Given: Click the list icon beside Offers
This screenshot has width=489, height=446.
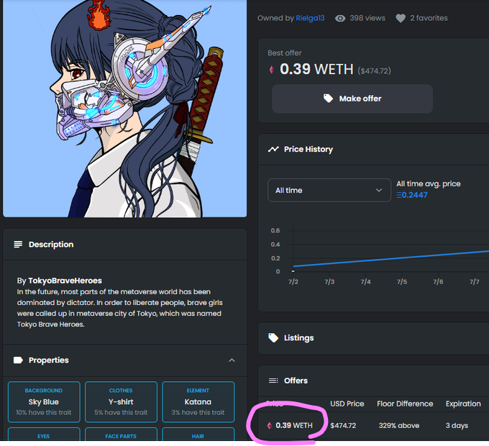Looking at the screenshot, I should point(273,381).
